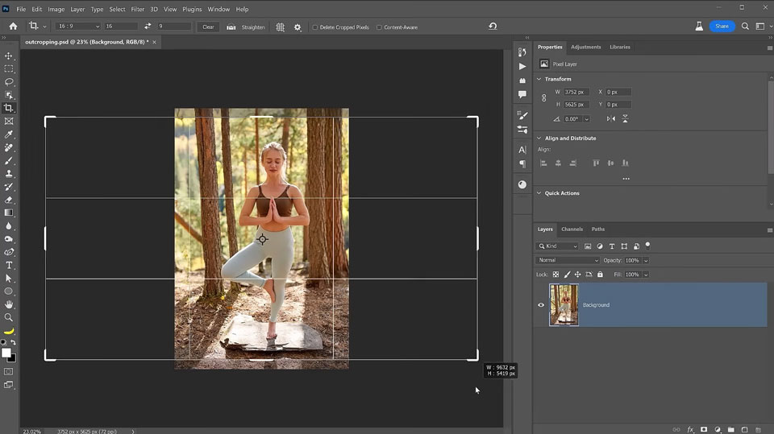The height and width of the screenshot is (434, 774).
Task: Enable Delete Cropped Pixels checkbox
Action: [x=315, y=27]
